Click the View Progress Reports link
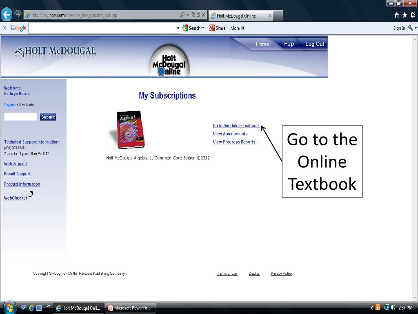The width and height of the screenshot is (418, 314). pos(234,142)
